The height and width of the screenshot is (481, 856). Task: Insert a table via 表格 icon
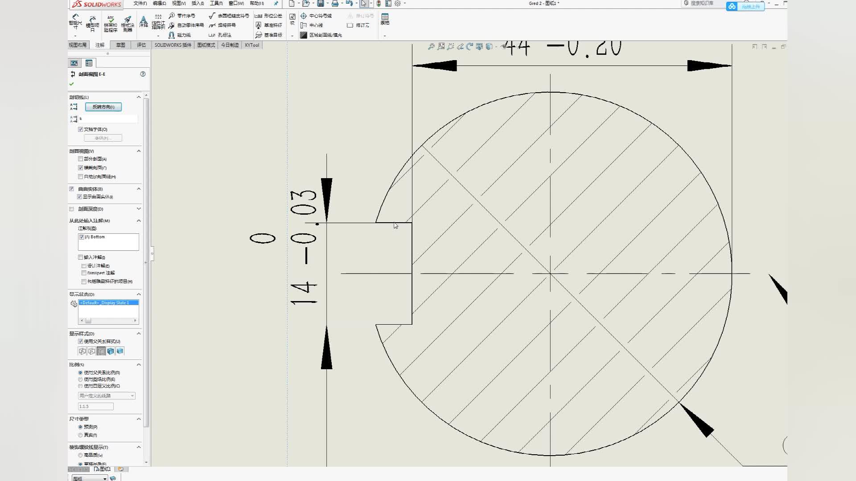click(385, 19)
